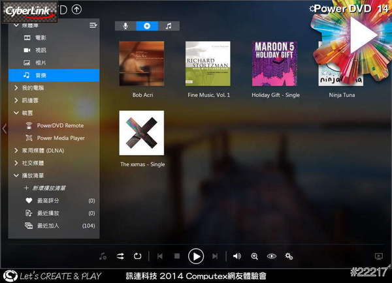Click 新增播放清單 to add a new playlist
The height and width of the screenshot is (283, 392).
pos(46,188)
